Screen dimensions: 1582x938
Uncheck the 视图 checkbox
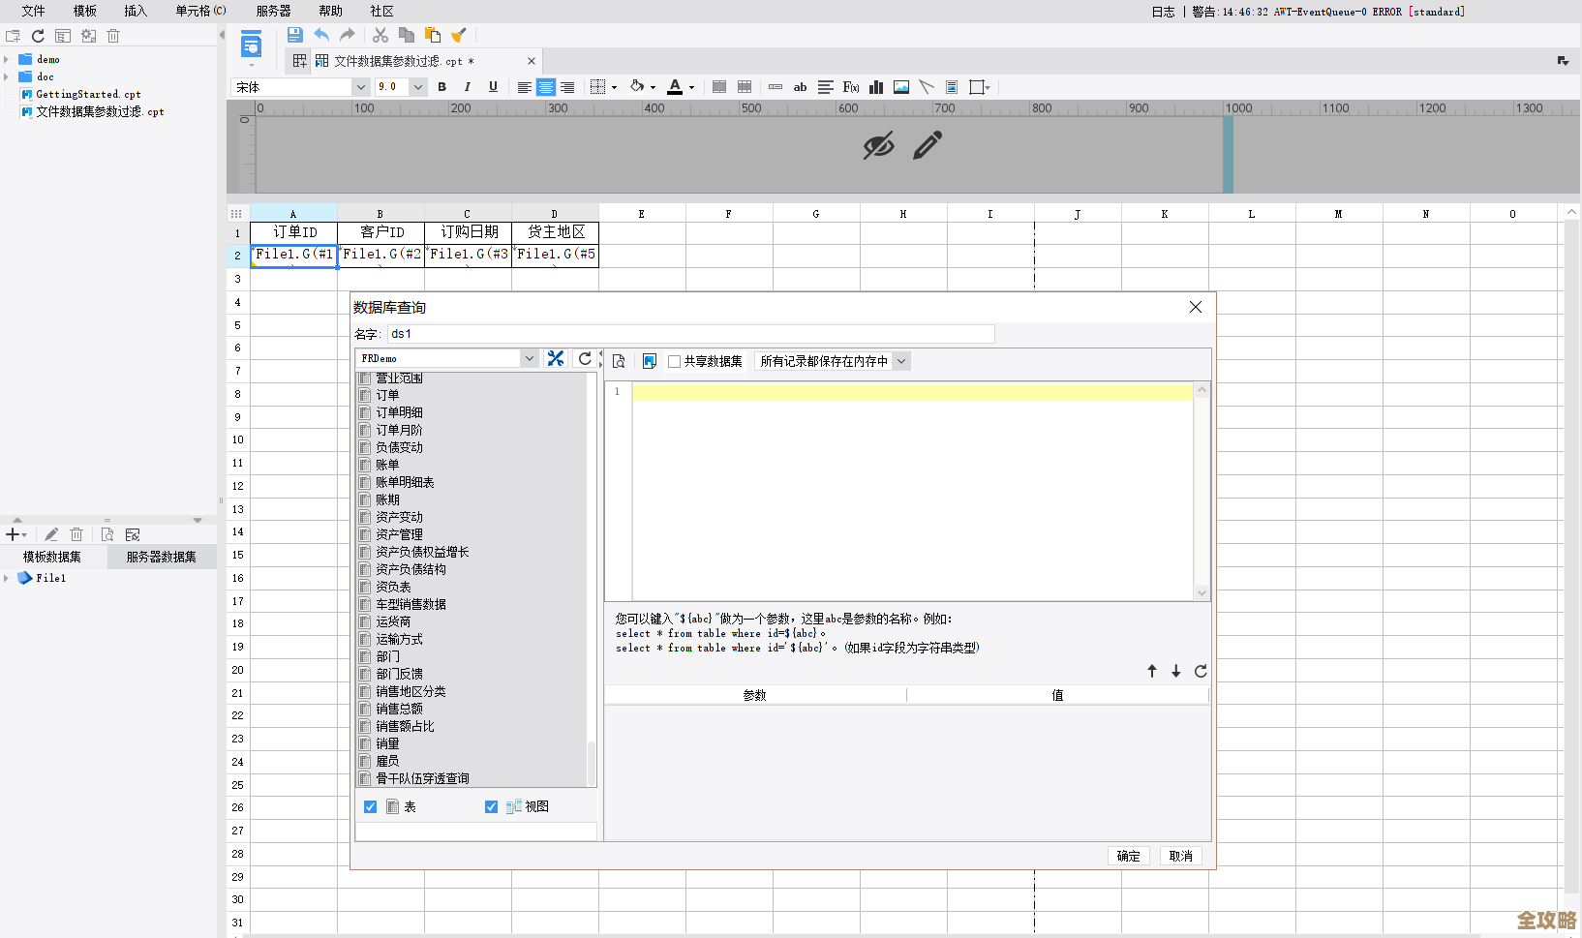tap(492, 806)
